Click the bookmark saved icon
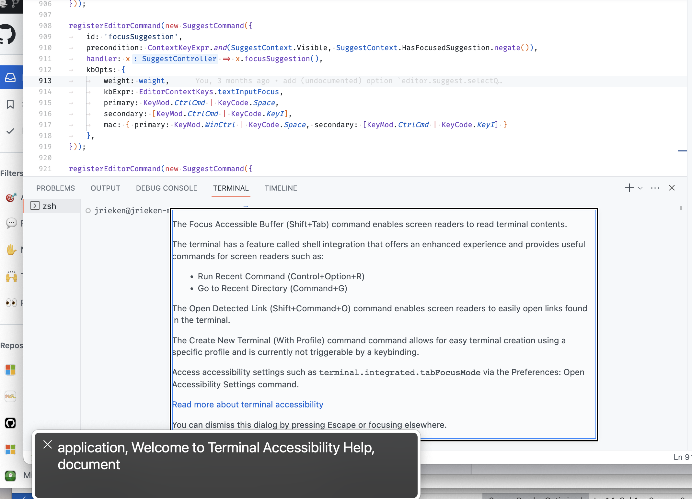 point(10,104)
